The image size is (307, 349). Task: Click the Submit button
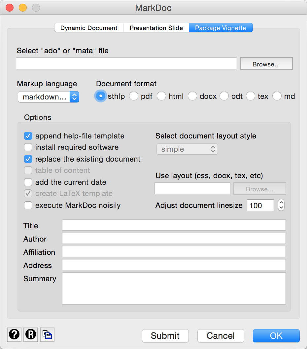(x=165, y=336)
